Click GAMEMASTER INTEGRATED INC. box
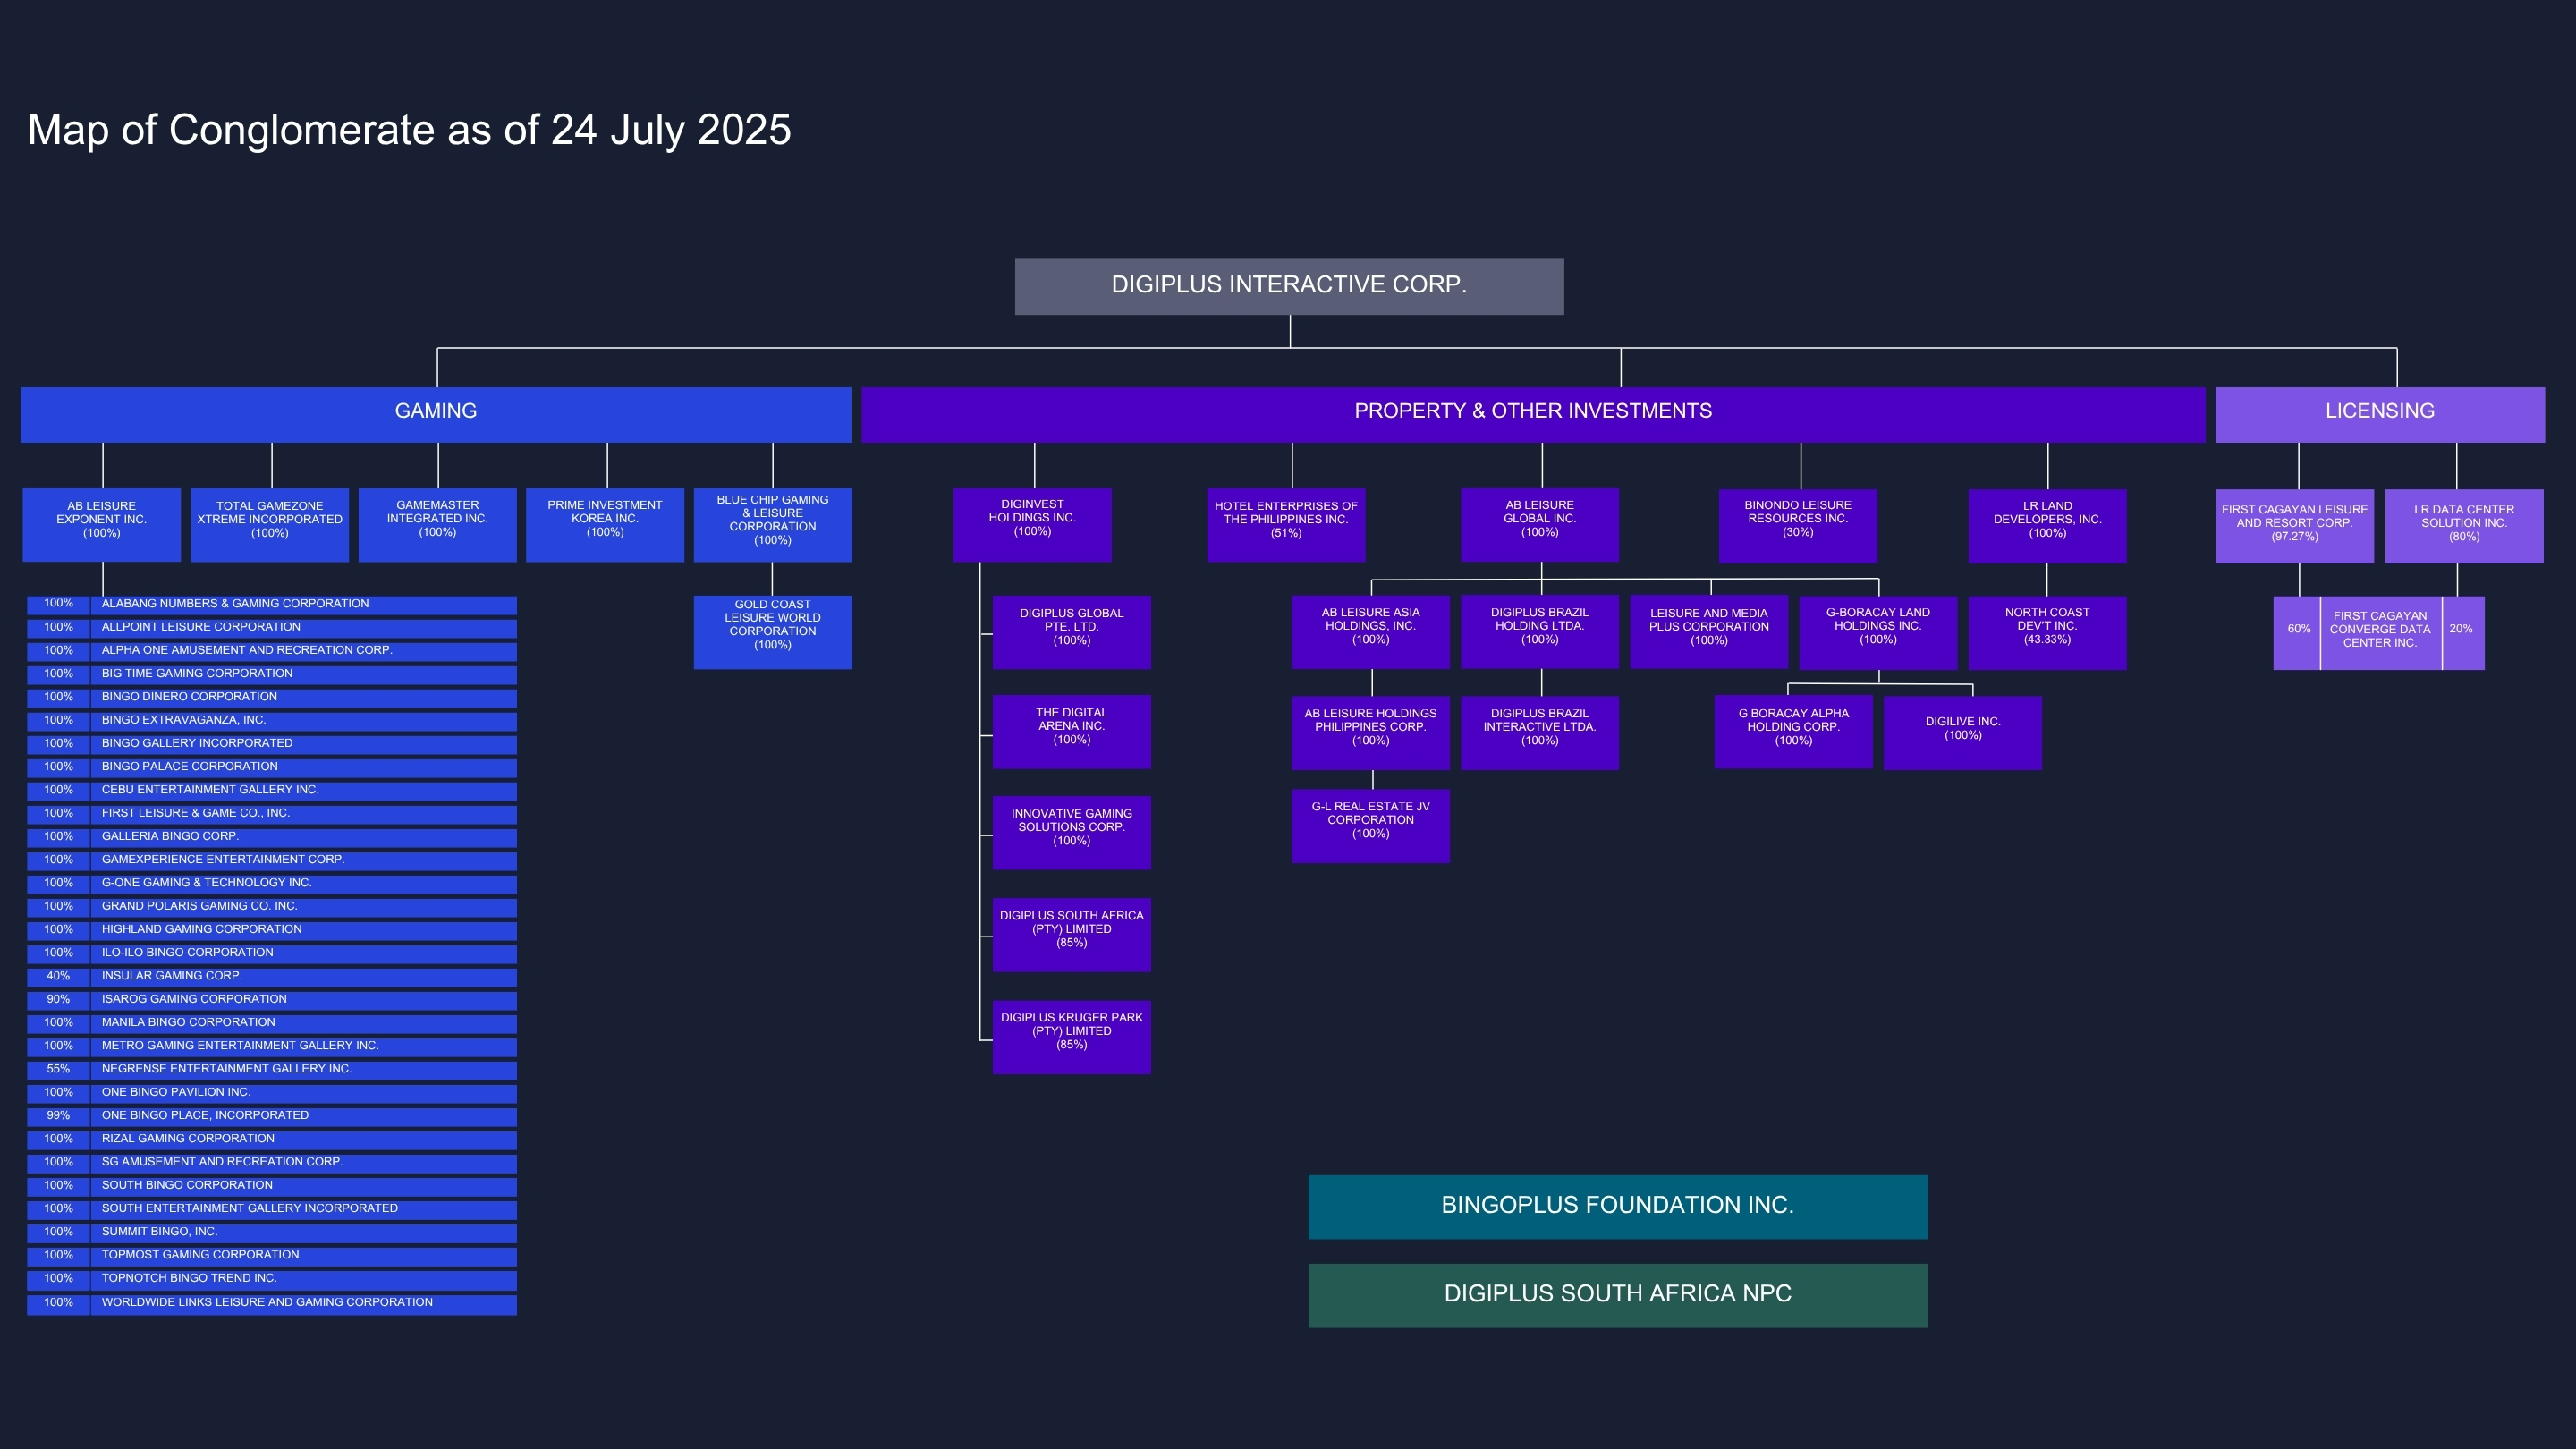Image resolution: width=2576 pixels, height=1449 pixels. 438,524
